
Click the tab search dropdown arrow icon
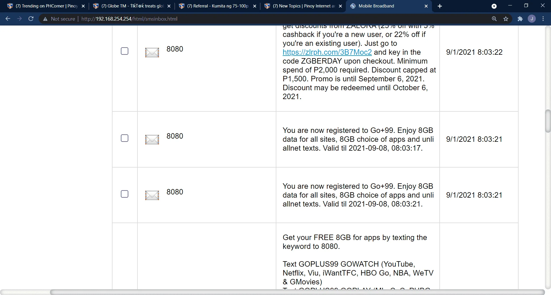tap(494, 6)
